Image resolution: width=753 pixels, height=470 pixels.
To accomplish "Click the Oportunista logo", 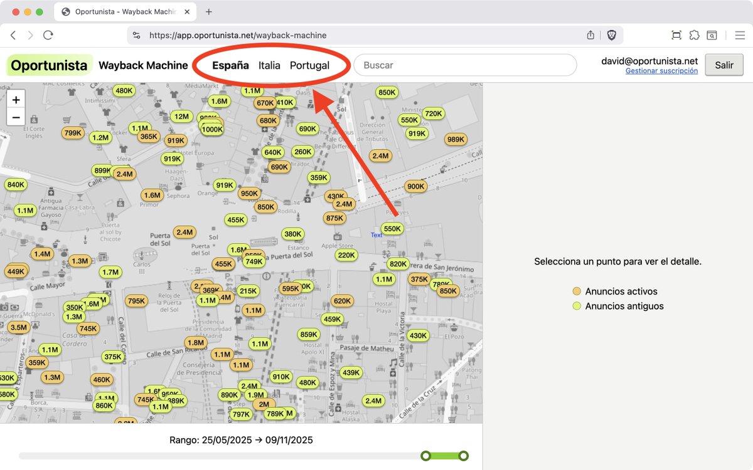I will 49,65.
